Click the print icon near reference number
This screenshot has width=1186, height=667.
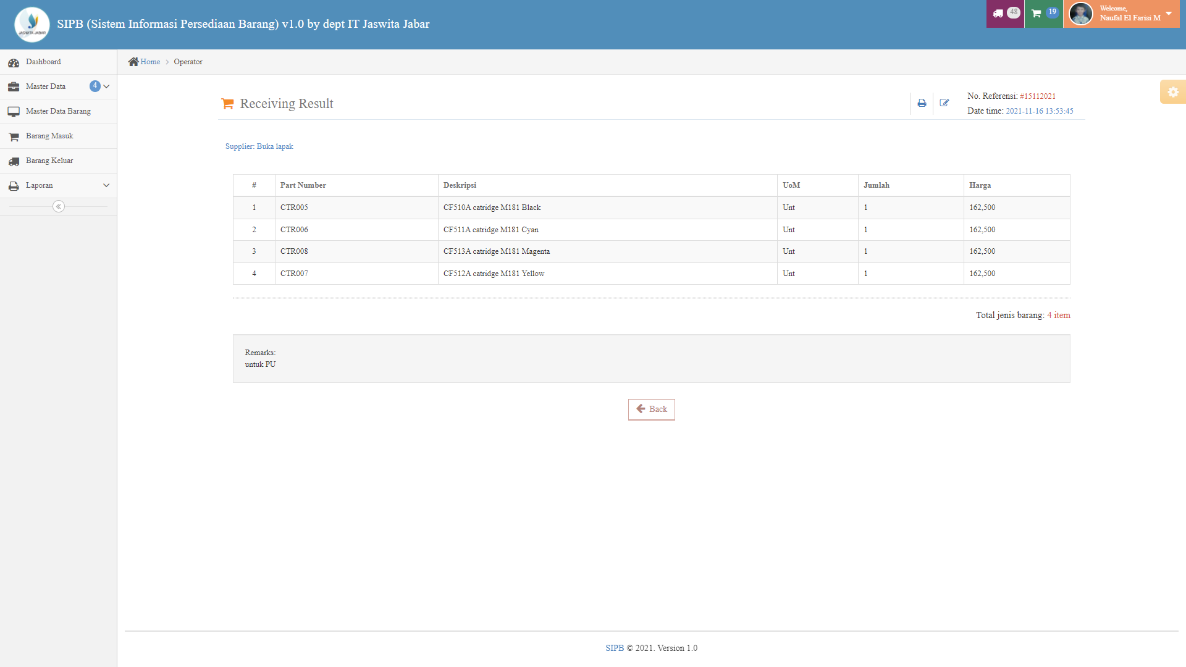coord(922,103)
